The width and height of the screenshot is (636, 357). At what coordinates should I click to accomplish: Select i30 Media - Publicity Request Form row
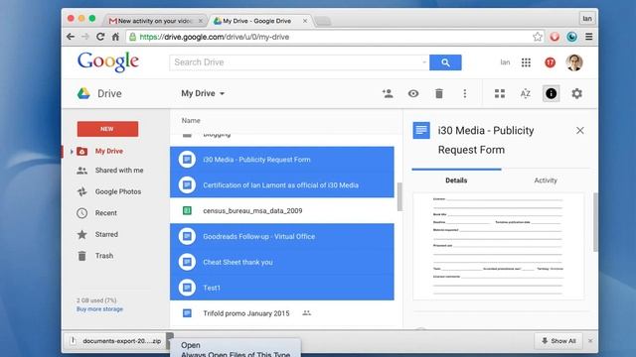pos(282,160)
